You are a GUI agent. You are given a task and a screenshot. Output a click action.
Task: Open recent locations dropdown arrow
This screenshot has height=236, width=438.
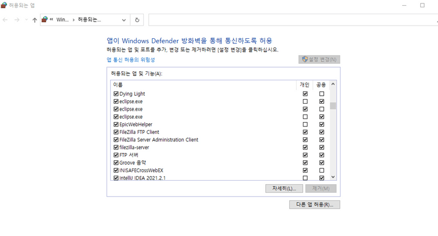(x=25, y=20)
